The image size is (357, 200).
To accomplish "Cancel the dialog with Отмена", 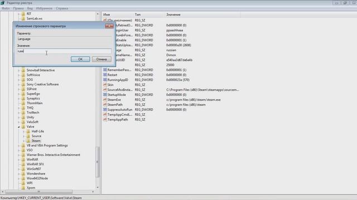I will tap(102, 59).
